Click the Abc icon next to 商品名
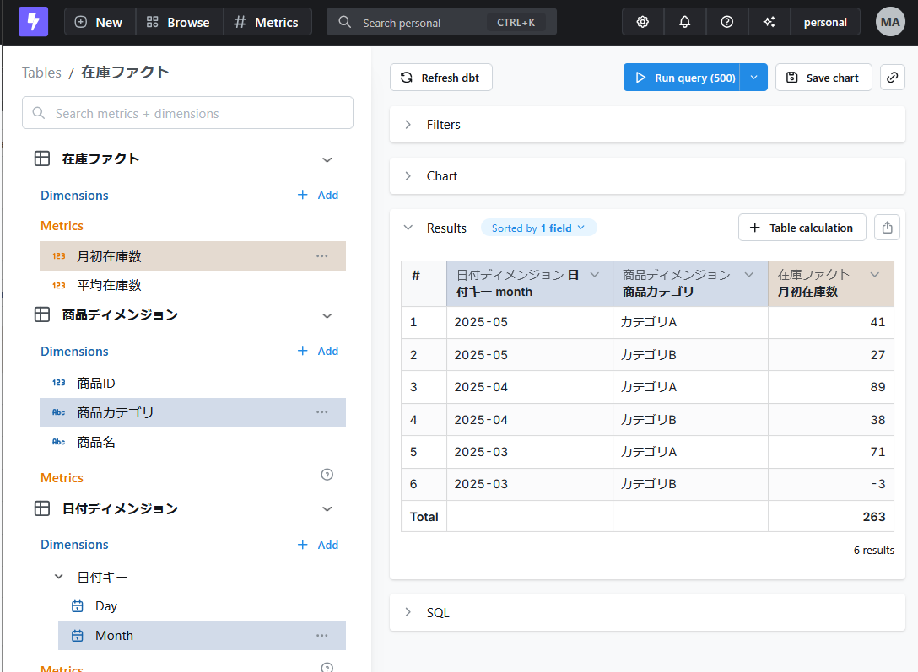This screenshot has height=672, width=918. click(x=58, y=442)
